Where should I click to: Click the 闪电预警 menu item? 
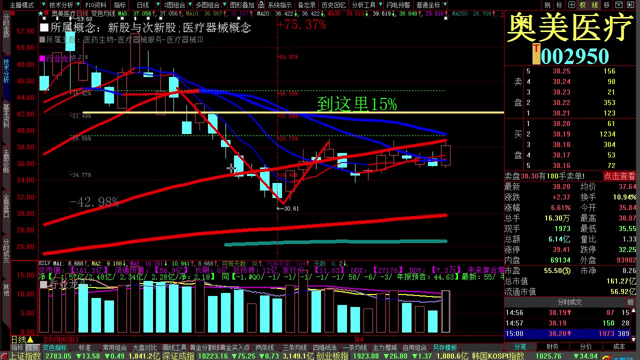[398, 5]
